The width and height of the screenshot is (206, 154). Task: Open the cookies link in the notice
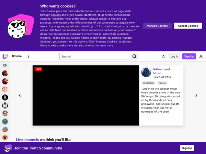[56, 15]
